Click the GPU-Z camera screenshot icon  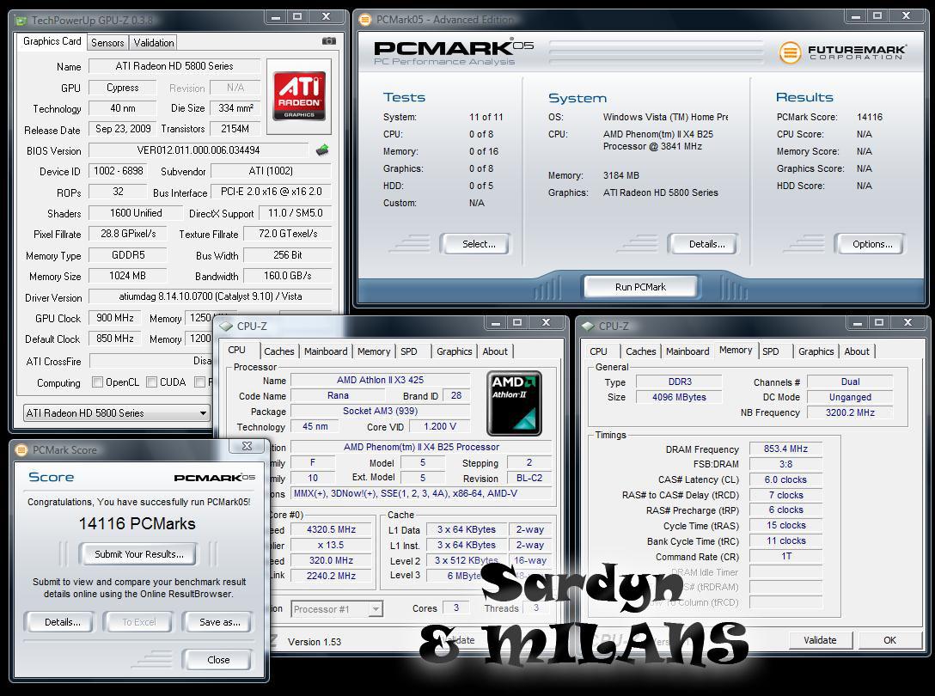[x=328, y=41]
